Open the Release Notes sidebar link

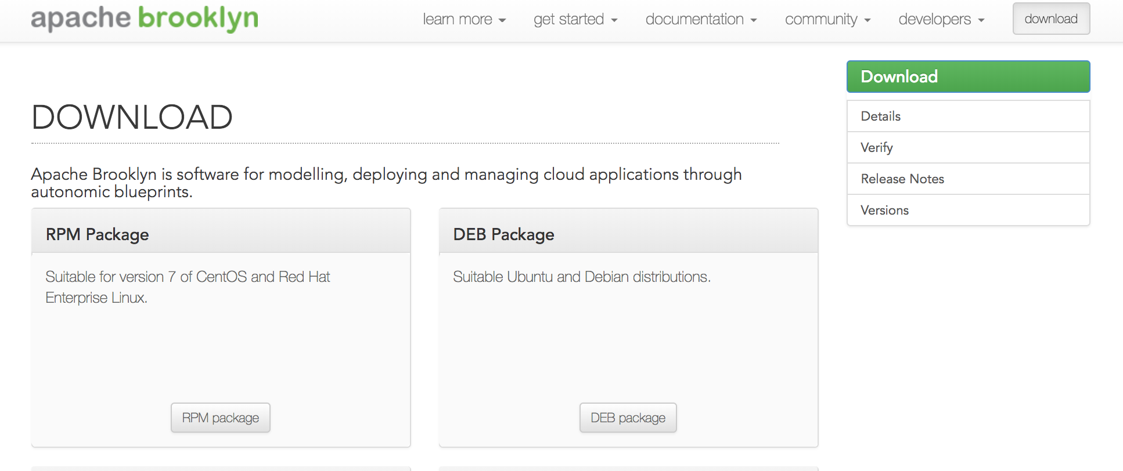(968, 179)
